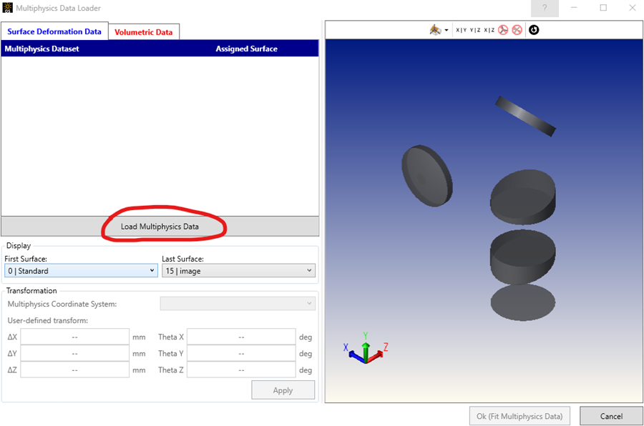Open the Multiphysics Coordinate System dropdown
The width and height of the screenshot is (644, 426).
tap(237, 303)
